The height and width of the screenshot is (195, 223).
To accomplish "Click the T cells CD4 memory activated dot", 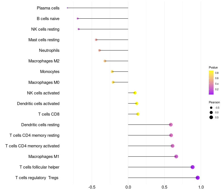I will (173, 146).
